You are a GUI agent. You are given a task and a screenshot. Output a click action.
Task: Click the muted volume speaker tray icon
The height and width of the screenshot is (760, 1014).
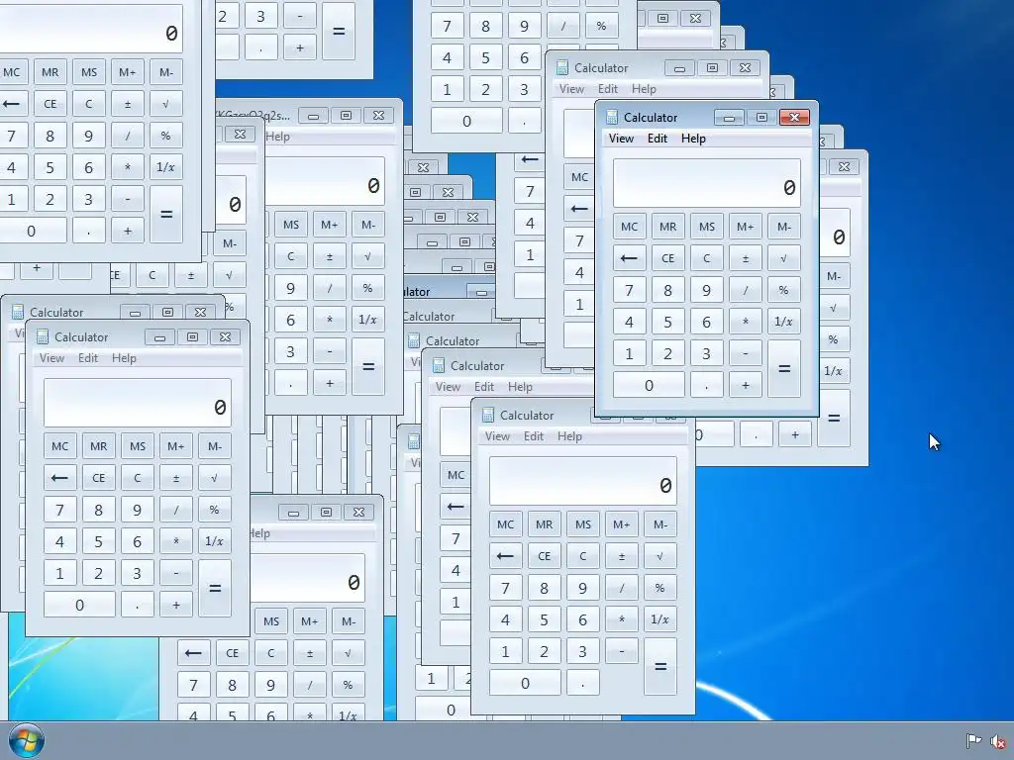997,742
